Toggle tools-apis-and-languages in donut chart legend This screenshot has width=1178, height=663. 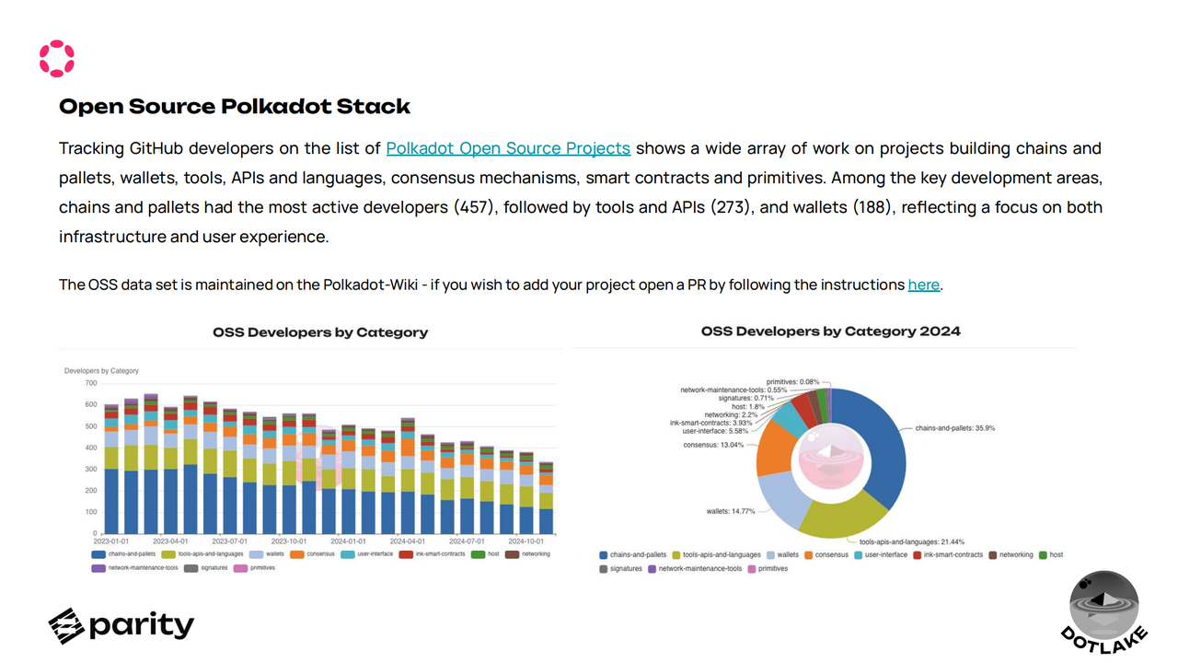pos(717,555)
